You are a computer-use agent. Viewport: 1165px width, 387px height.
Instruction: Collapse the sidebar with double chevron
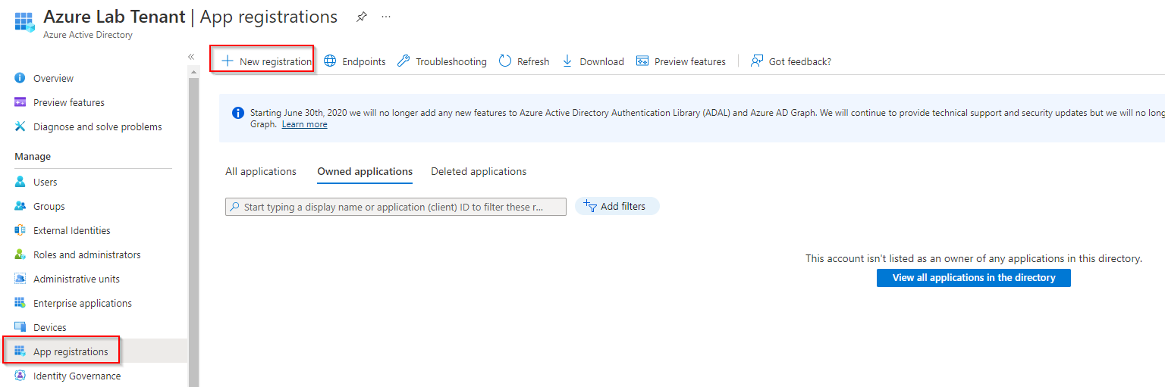191,57
